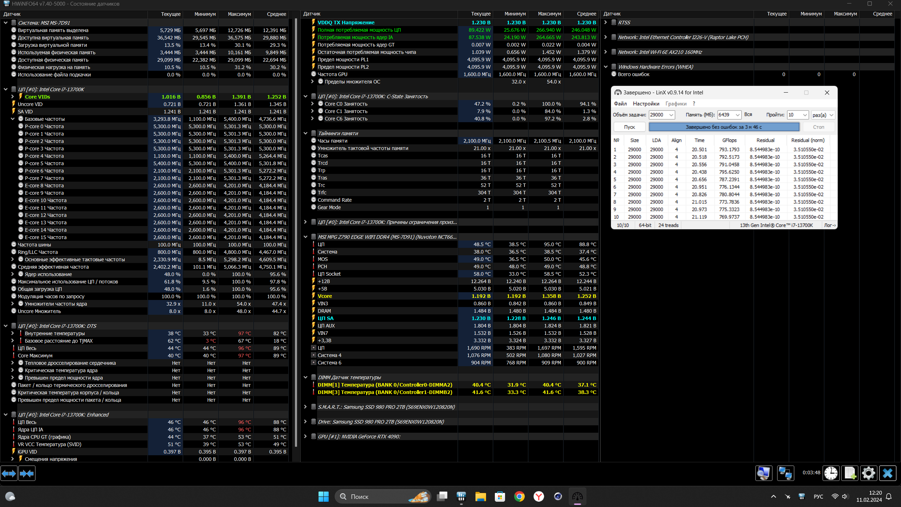Image resolution: width=901 pixels, height=507 pixels.
Task: Open the Файл menu in LinX
Action: [620, 104]
